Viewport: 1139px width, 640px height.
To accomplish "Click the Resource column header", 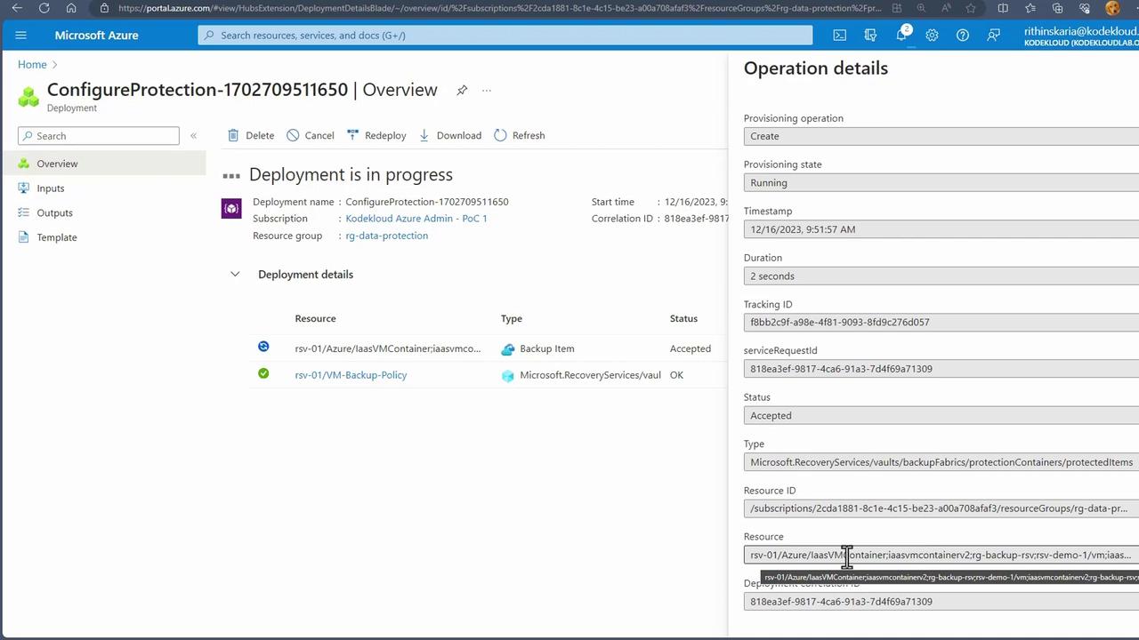I will [x=315, y=318].
